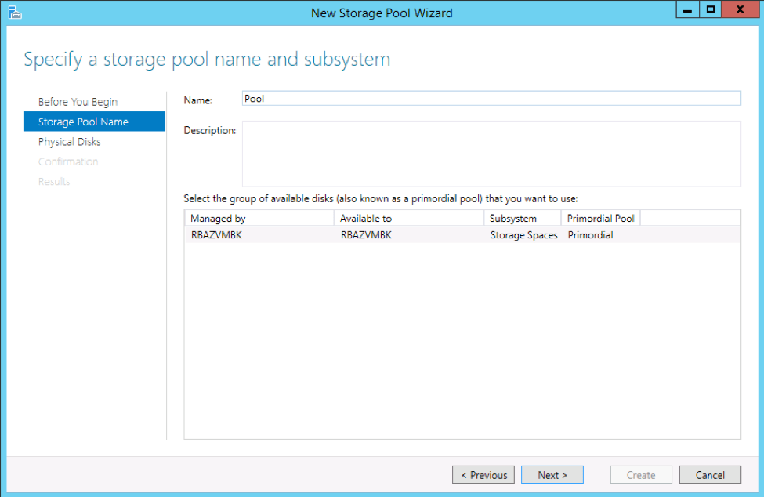Viewport: 764px width, 497px height.
Task: Cancel the New Storage Pool Wizard
Action: (x=710, y=474)
